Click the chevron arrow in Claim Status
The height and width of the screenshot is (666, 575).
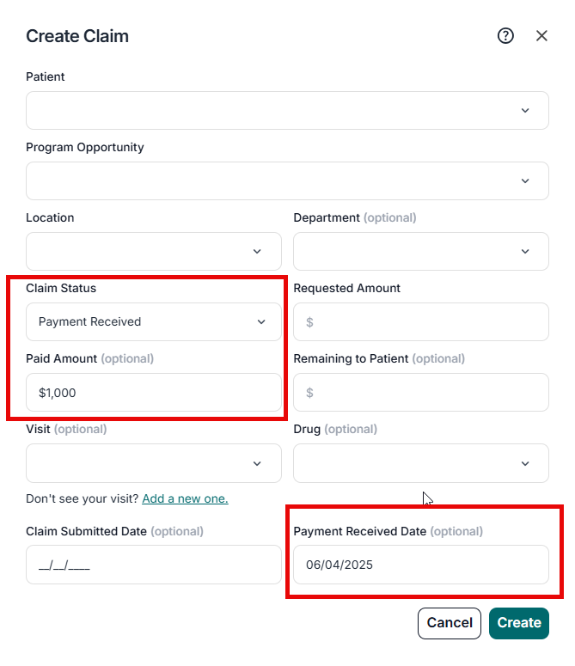(x=261, y=322)
